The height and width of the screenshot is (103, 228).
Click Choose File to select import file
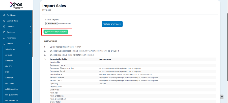pyautogui.click(x=51, y=23)
